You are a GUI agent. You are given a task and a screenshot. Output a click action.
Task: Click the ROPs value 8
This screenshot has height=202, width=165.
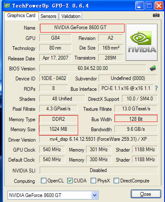coord(53,88)
